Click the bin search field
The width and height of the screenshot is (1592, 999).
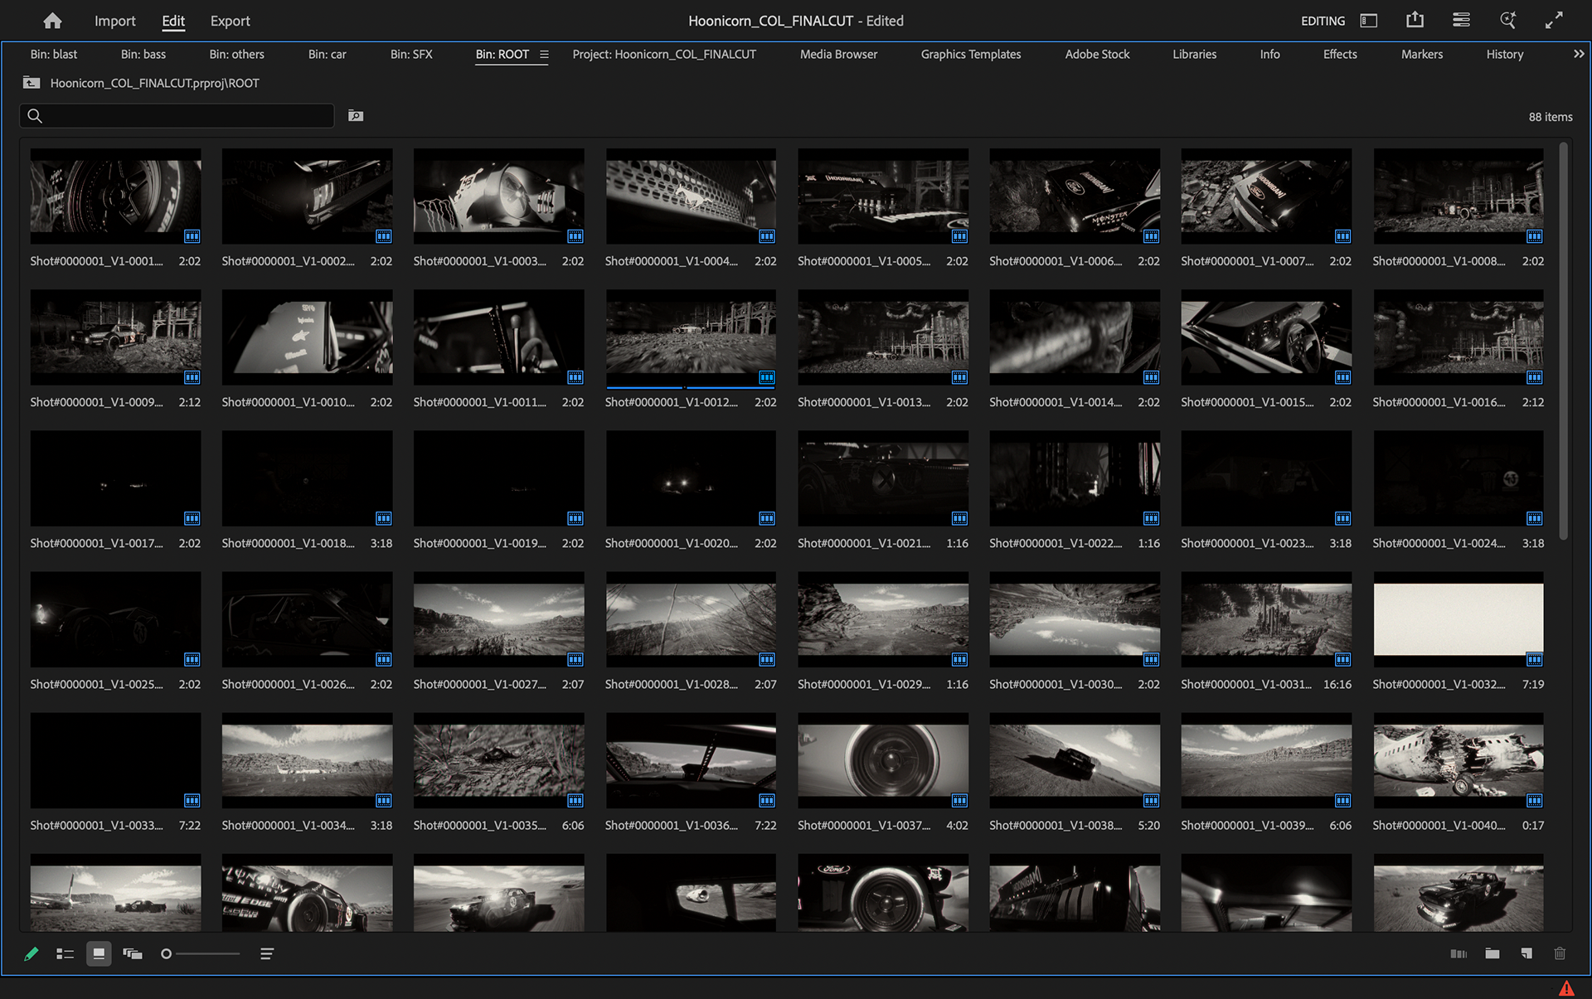click(x=177, y=116)
